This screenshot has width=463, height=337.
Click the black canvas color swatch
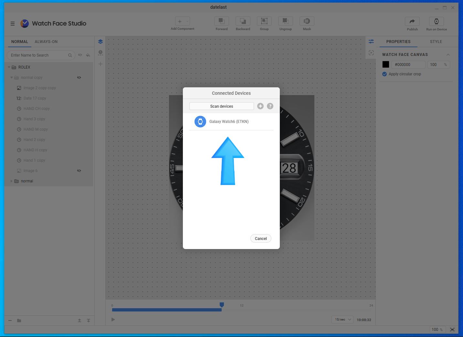point(386,65)
